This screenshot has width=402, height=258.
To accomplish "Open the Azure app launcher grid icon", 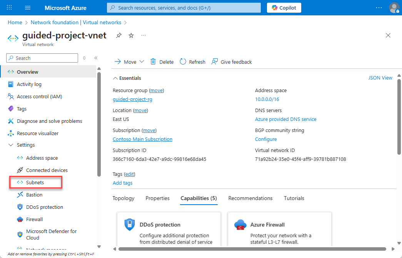I will (x=9, y=8).
